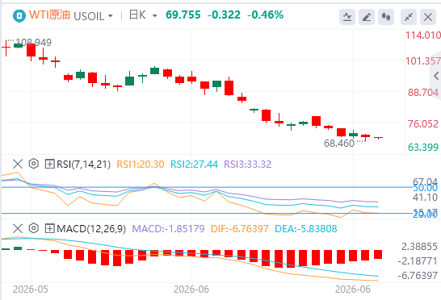
Task: Close the chart panel with X
Action: pyautogui.click(x=428, y=17)
